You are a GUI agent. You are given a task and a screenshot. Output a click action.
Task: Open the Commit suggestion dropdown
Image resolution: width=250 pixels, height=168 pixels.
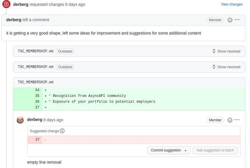169,150
